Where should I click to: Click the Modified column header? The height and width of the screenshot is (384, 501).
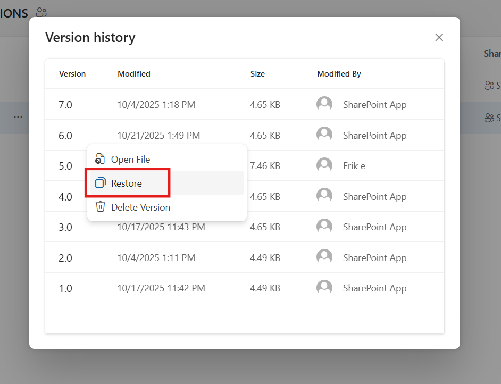[134, 74]
